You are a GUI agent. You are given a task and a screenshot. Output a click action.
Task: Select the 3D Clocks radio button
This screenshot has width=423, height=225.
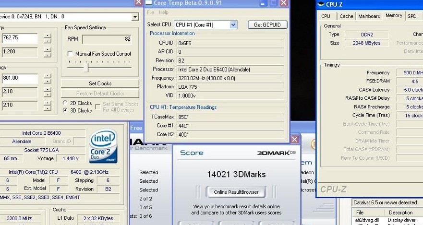65,110
